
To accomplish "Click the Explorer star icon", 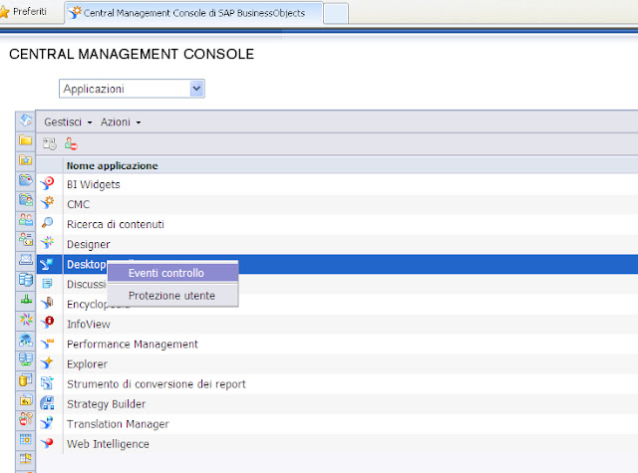I will click(x=48, y=362).
